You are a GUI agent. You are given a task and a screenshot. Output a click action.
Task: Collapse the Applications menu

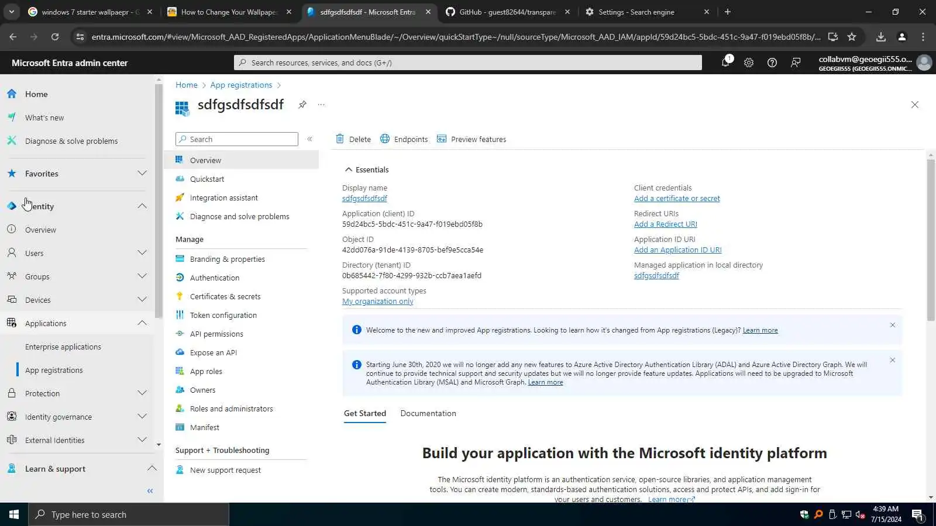tap(142, 323)
